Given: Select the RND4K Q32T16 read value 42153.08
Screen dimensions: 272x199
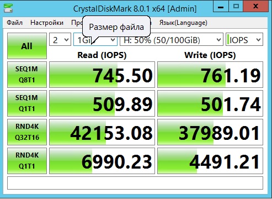Looking at the screenshot, I should point(102,132).
